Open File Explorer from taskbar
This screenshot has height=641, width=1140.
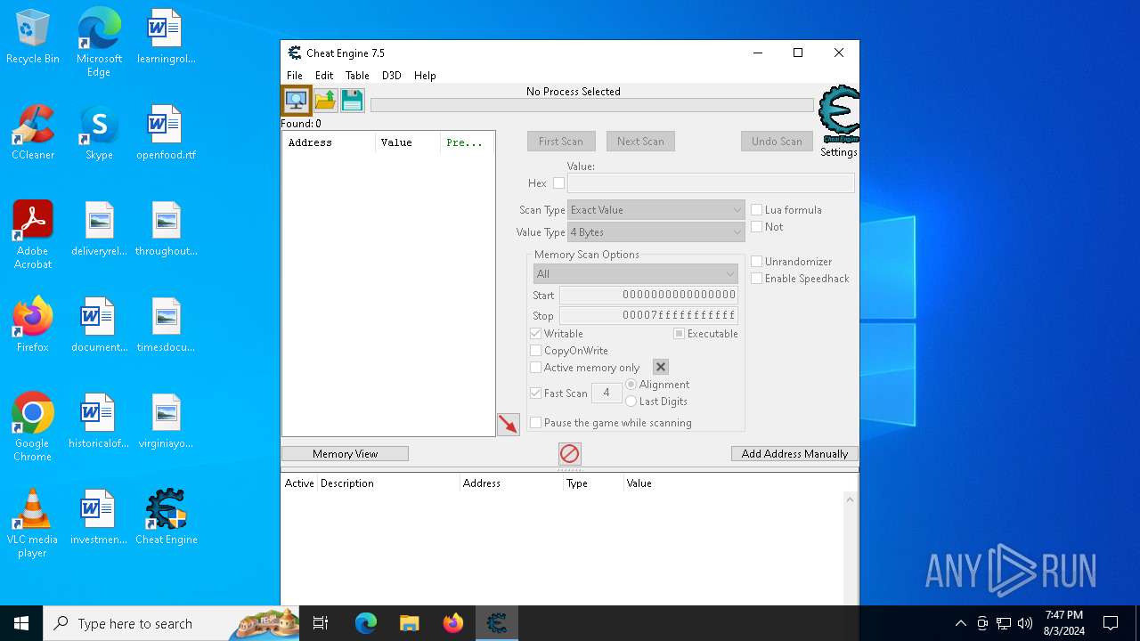(409, 623)
